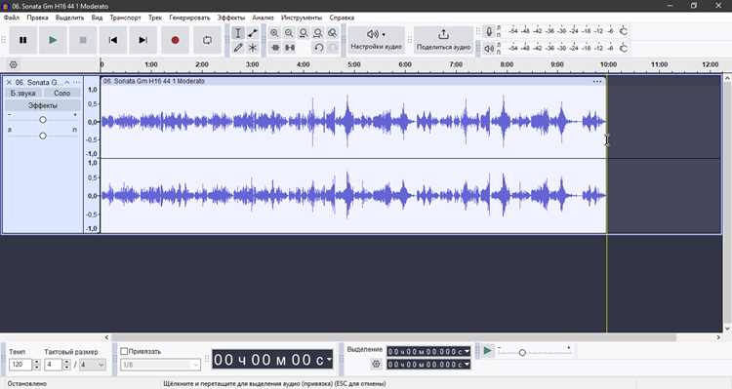Viewport: 732px width, 389px height.
Task: Click the horizontal scrollbar
Action: pos(393,337)
